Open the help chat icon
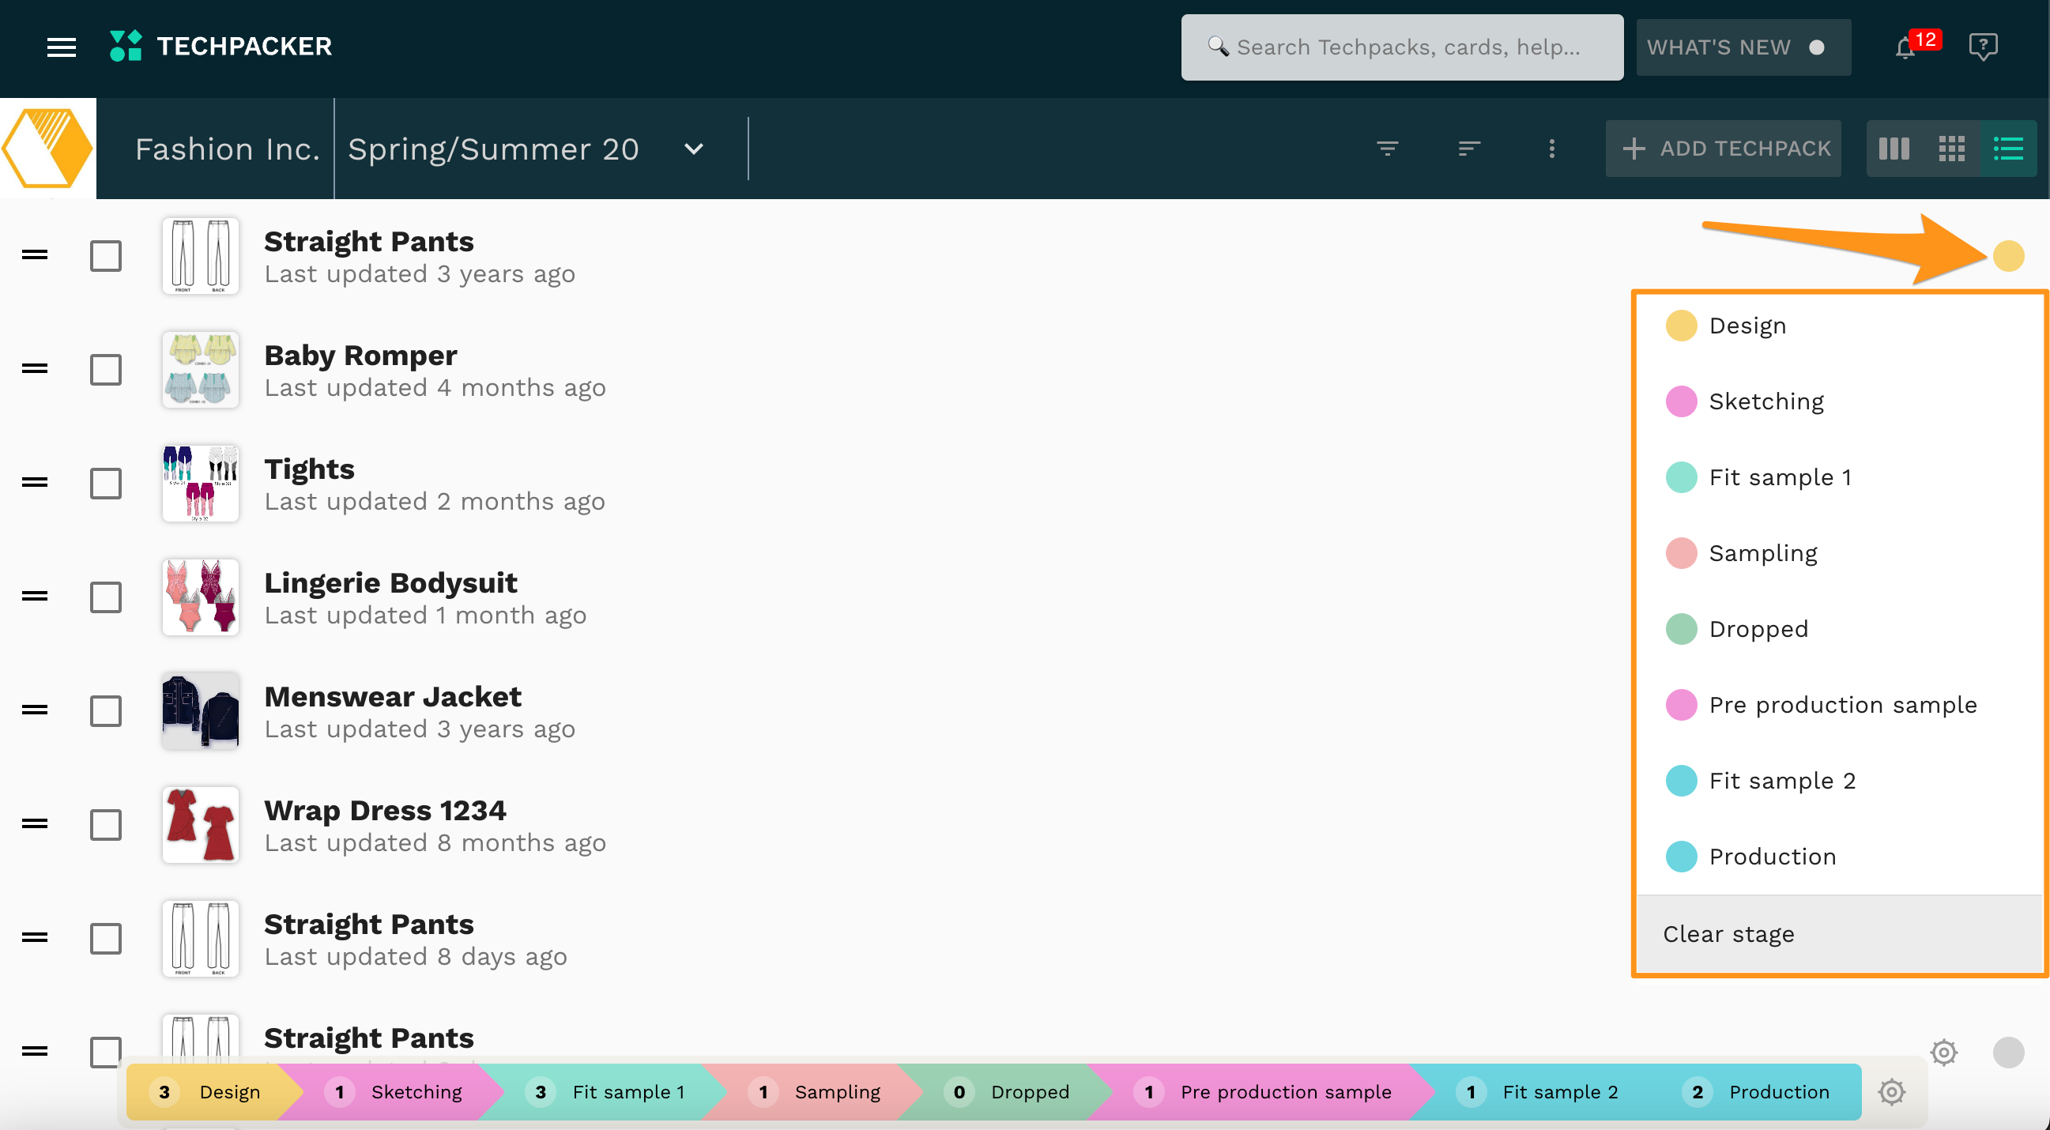The width and height of the screenshot is (2050, 1130). 1982,47
